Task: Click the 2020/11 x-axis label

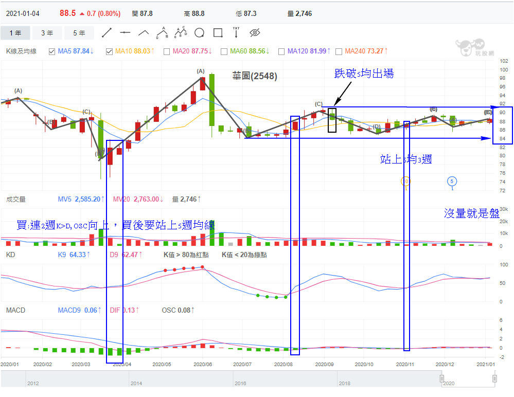Action: tap(405, 364)
